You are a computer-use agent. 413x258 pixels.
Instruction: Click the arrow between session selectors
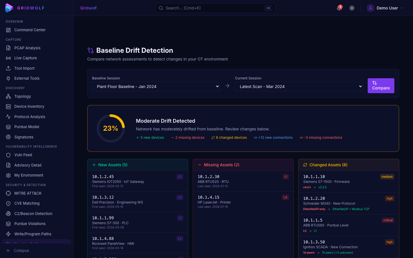point(227,86)
